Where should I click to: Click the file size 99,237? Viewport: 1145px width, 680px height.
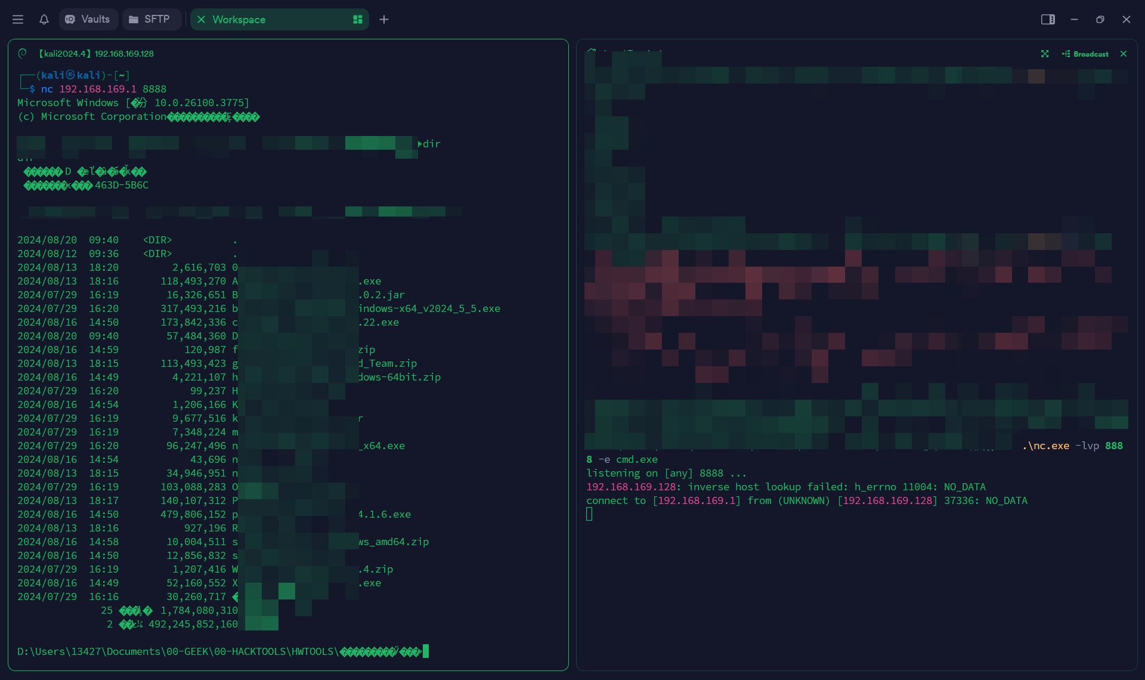(208, 391)
